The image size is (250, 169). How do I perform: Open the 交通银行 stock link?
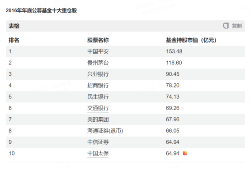pos(98,108)
